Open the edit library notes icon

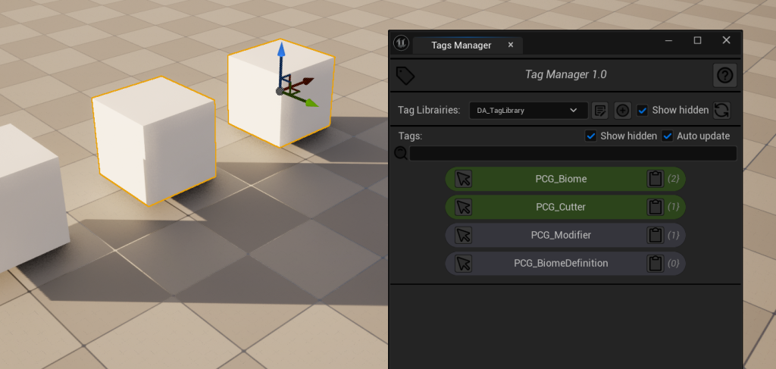tap(599, 110)
